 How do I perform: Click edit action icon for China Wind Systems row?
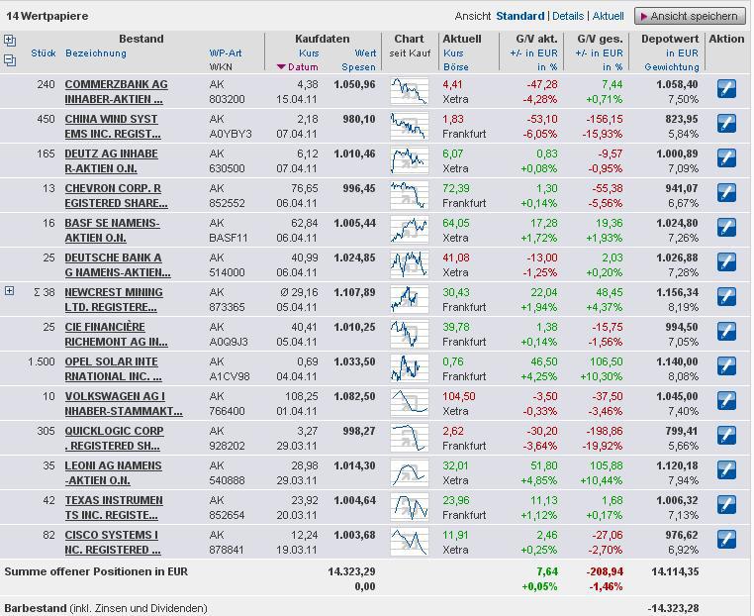click(726, 124)
